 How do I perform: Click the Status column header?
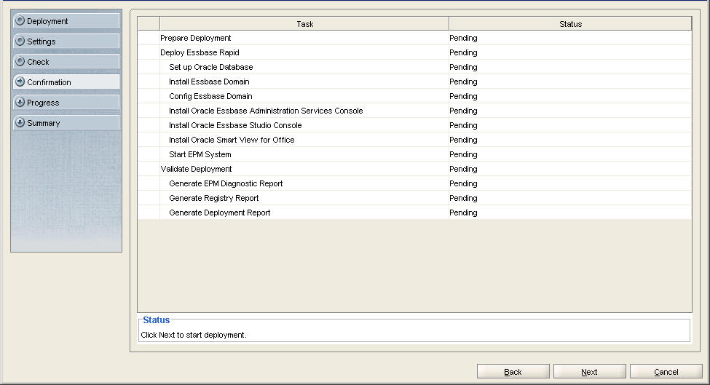(x=570, y=24)
